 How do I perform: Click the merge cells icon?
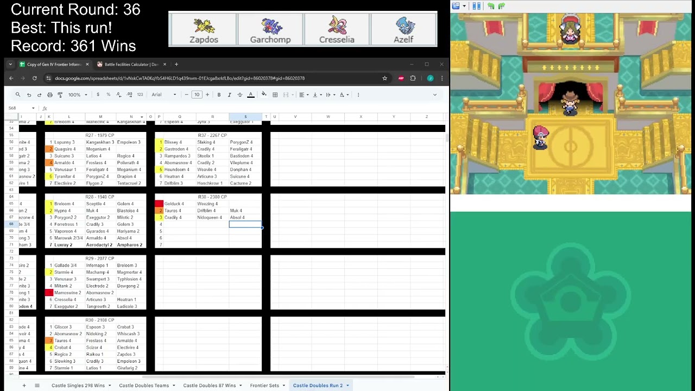286,94
